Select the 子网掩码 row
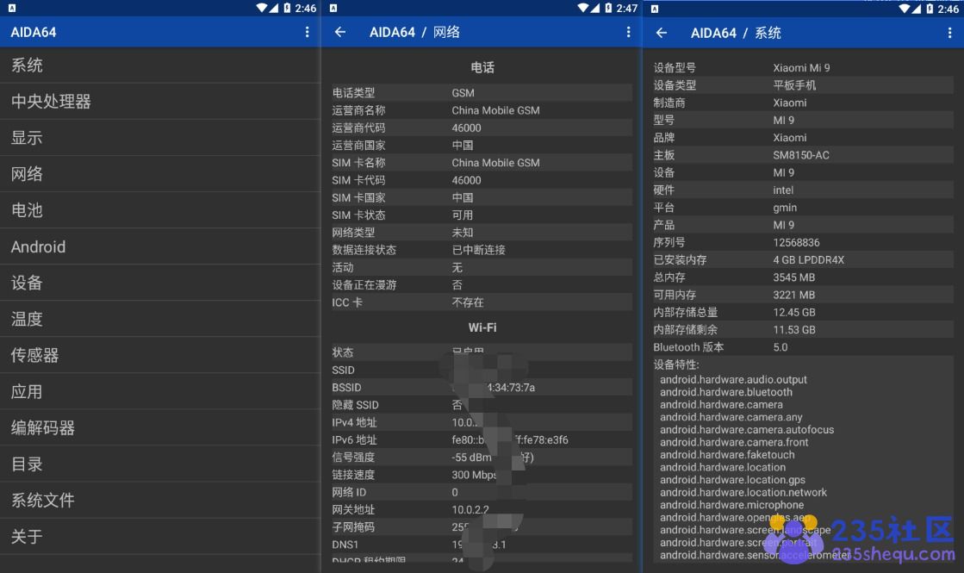Screen dimensions: 964x573 click(482, 526)
